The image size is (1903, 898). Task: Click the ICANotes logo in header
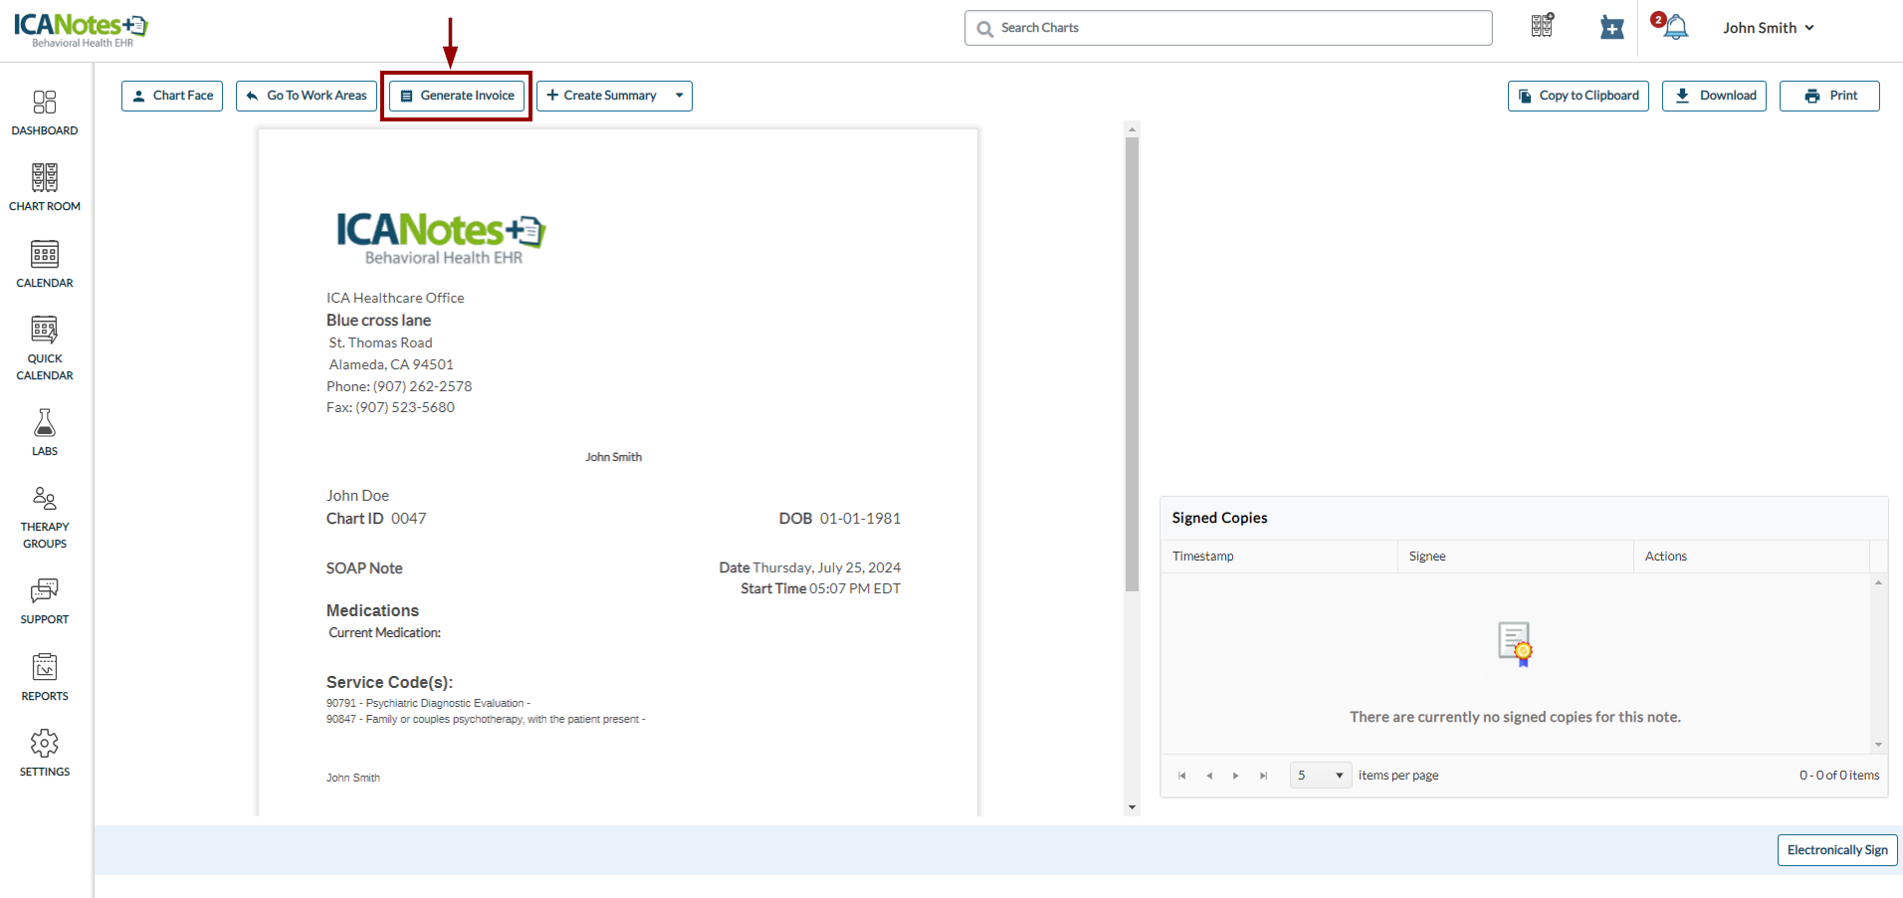coord(81,30)
